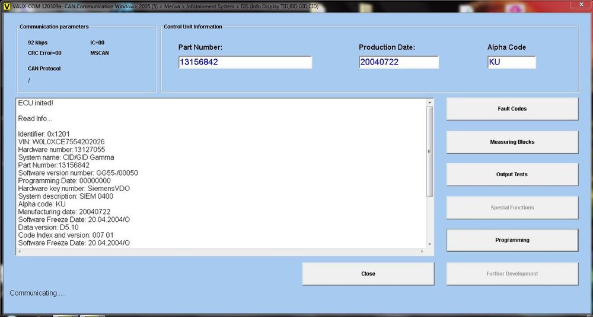Click inside the Part Number field
The image size is (593, 317).
(244, 62)
